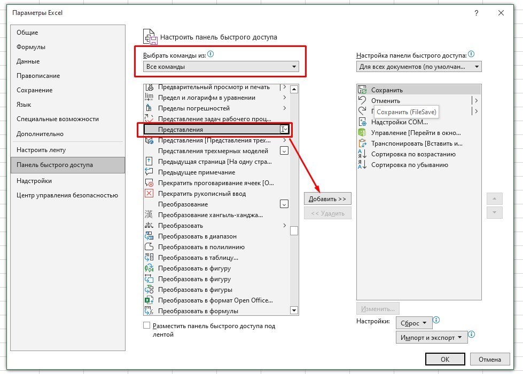Click the Предыдущая страница icon
This screenshot has width=523, height=374.
pos(149,161)
